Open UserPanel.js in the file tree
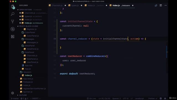This screenshot has width=177, height=100. point(32,62)
